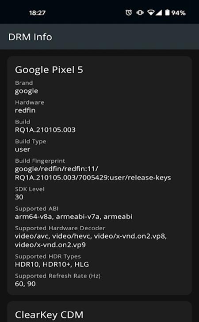This screenshot has width=199, height=322.
Task: Tap the Supported Refresh Rate 60, 90 value
Action: tap(25, 284)
